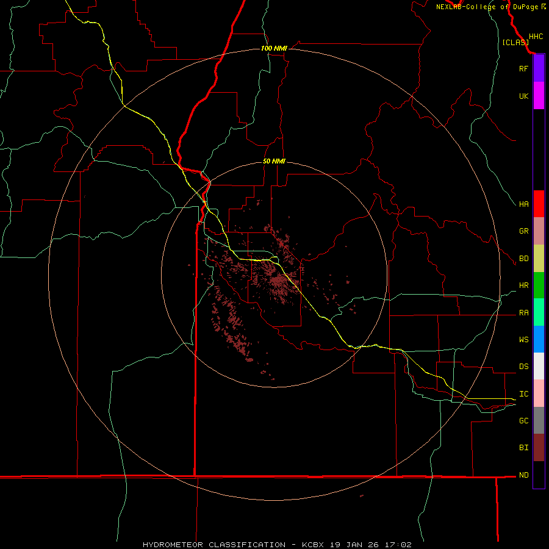The width and height of the screenshot is (549, 549).
Task: Click the '17:02' timestamp
Action: (x=398, y=545)
